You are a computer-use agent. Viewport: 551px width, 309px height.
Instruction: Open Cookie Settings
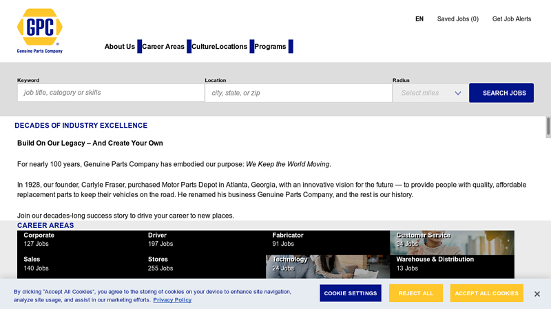click(350, 293)
